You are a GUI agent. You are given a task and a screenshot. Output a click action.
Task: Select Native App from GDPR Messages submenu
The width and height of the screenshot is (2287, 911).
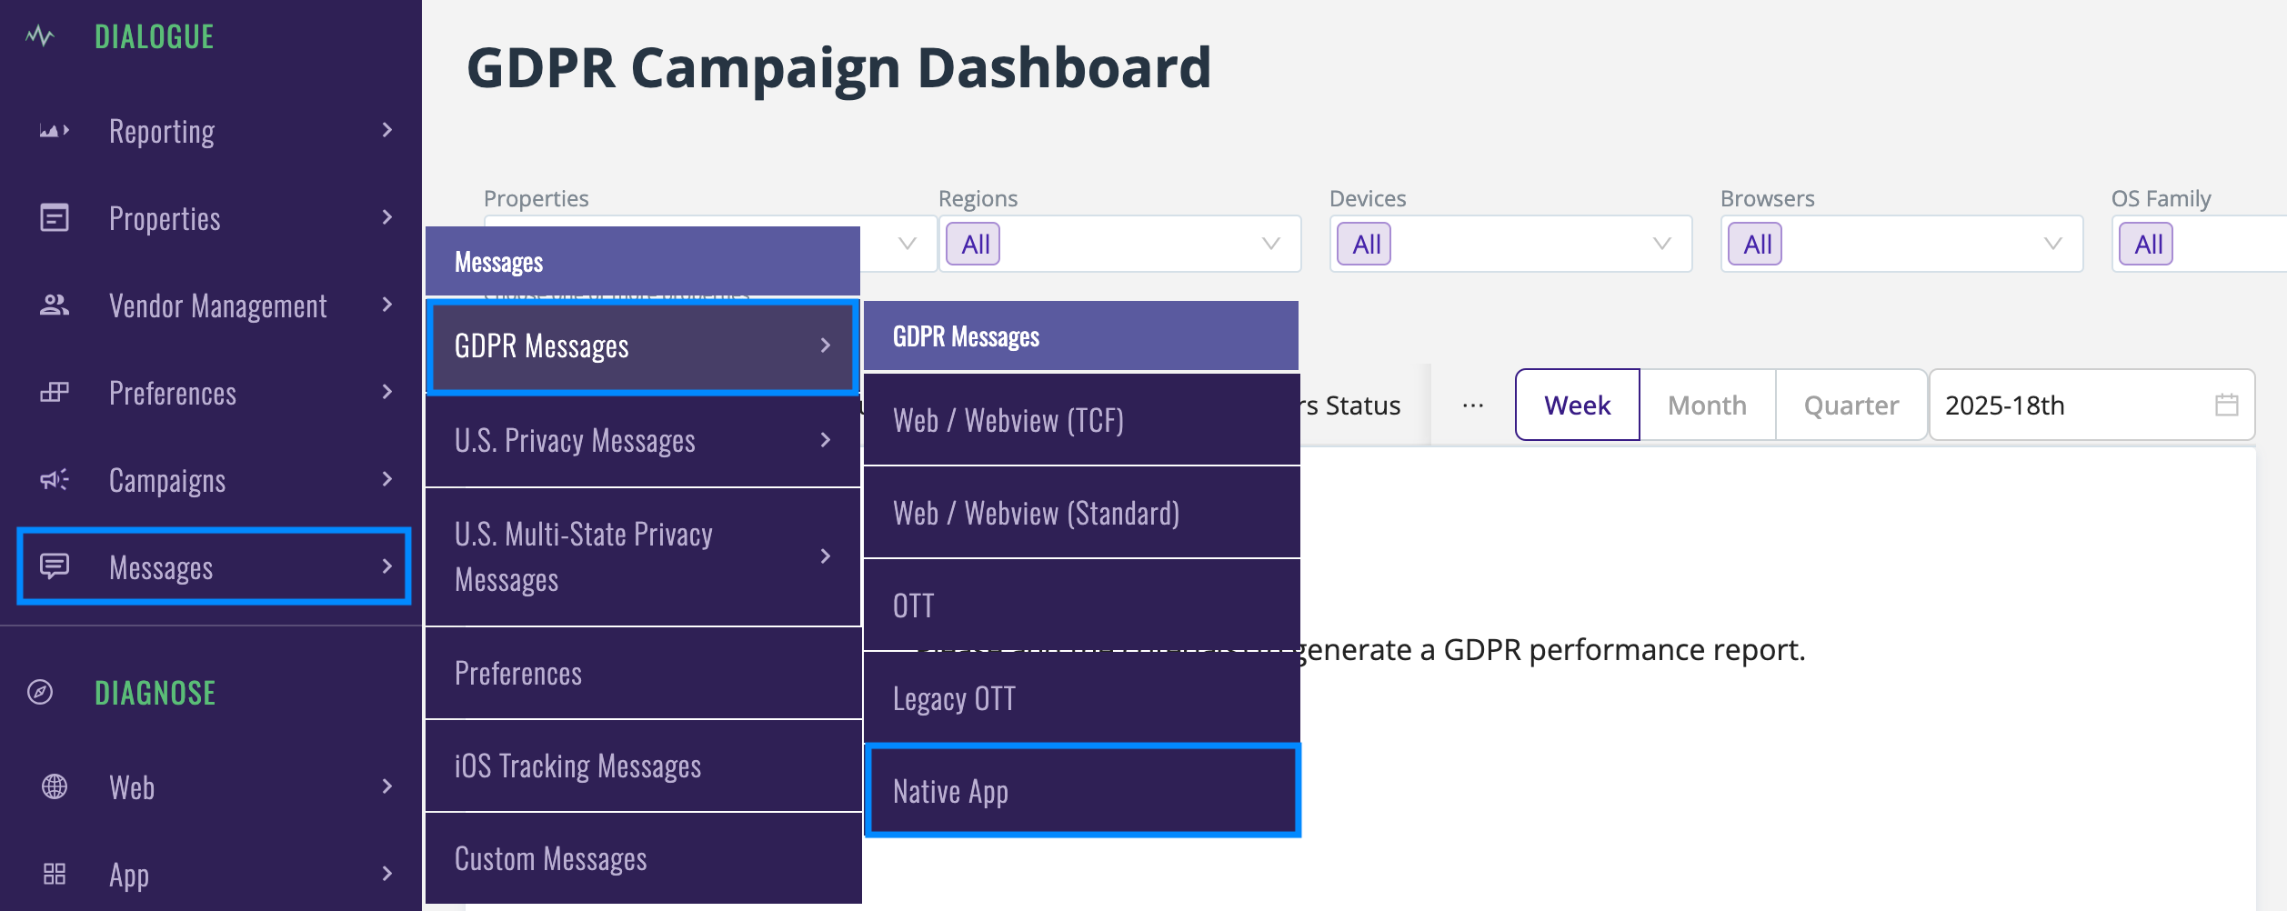tap(1082, 791)
